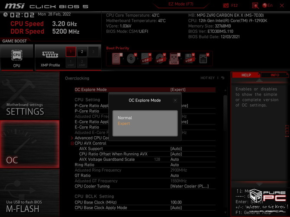
Task: Change language via the En globe icon
Action: (267, 6)
